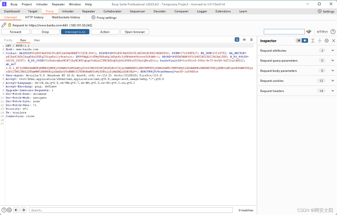
Task: Click the GET / HTTP/1.1 request line
Action: pos(18,46)
